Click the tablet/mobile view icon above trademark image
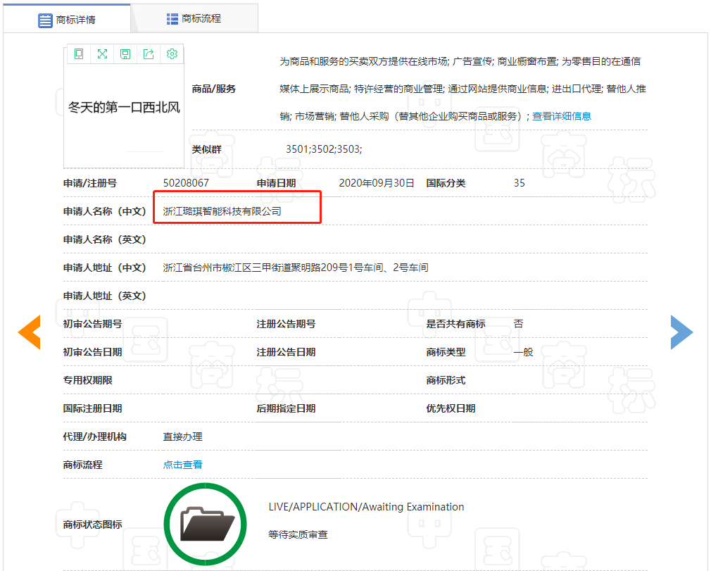This screenshot has width=711, height=571. 79,54
